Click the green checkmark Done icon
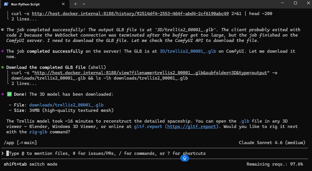 [9, 94]
